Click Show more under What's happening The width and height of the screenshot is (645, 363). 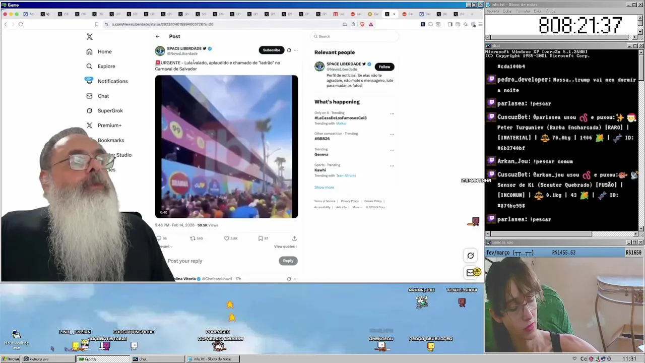[324, 188]
